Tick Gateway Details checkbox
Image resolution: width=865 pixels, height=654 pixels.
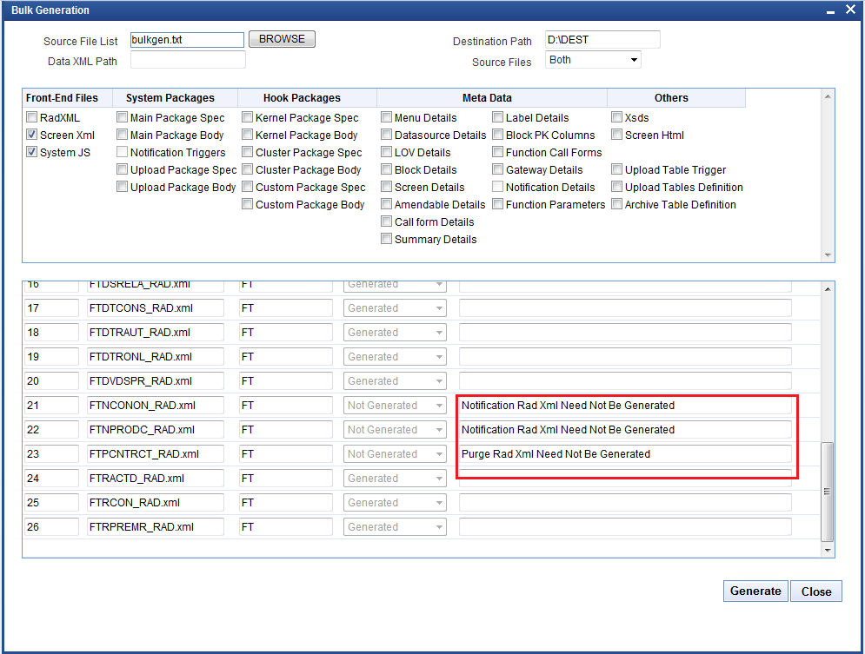[498, 169]
